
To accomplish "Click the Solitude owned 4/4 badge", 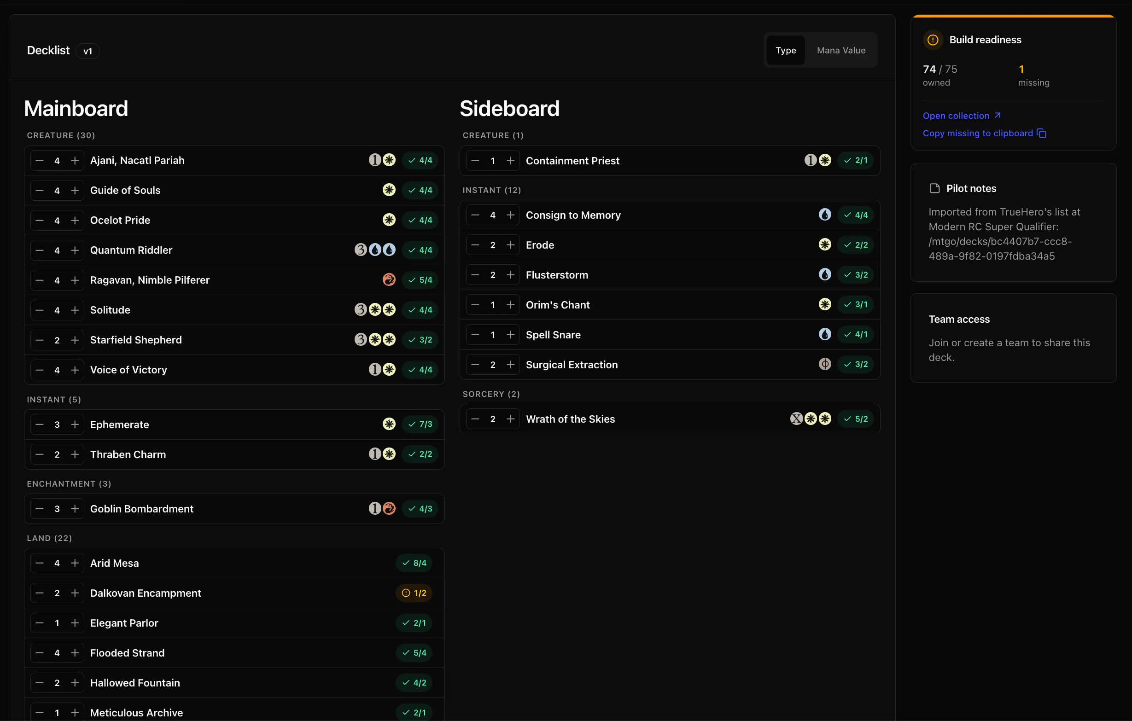I will (x=420, y=310).
